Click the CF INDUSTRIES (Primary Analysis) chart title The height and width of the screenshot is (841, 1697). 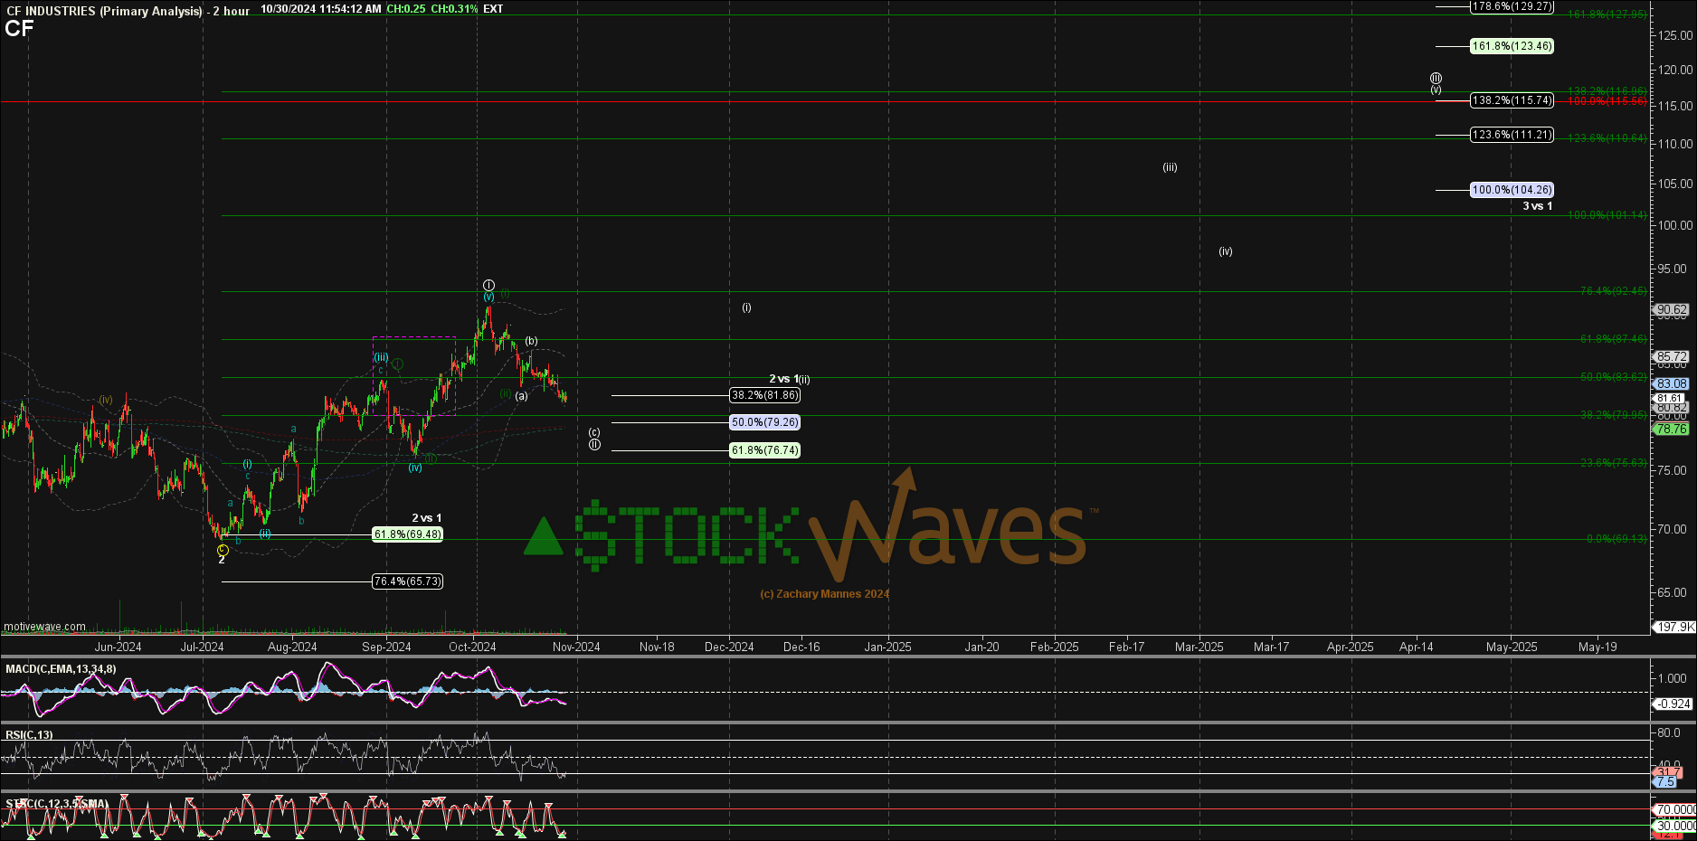click(x=102, y=11)
